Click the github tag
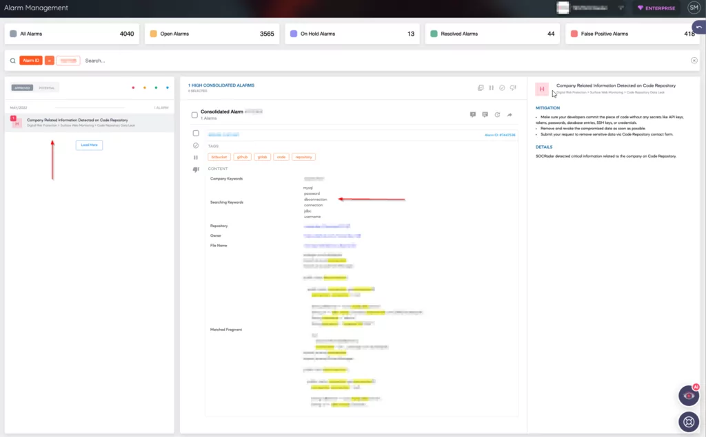This screenshot has height=437, width=706. click(242, 157)
